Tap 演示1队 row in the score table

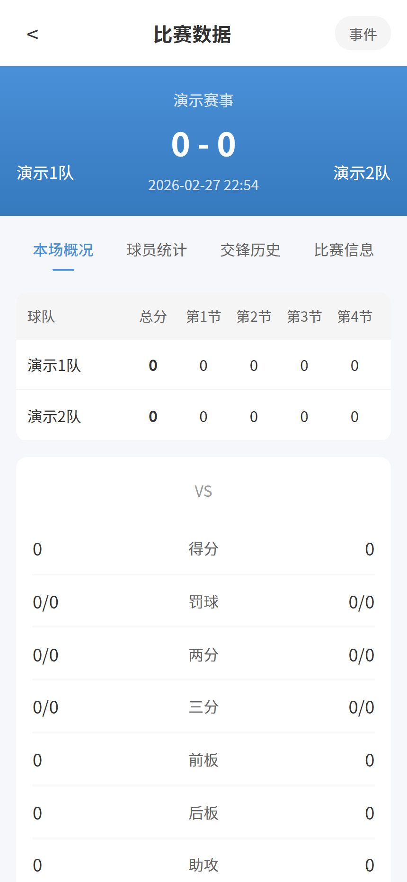click(x=53, y=365)
